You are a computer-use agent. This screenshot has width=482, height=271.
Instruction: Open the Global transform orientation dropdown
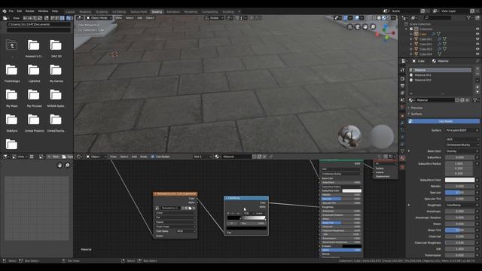214,18
